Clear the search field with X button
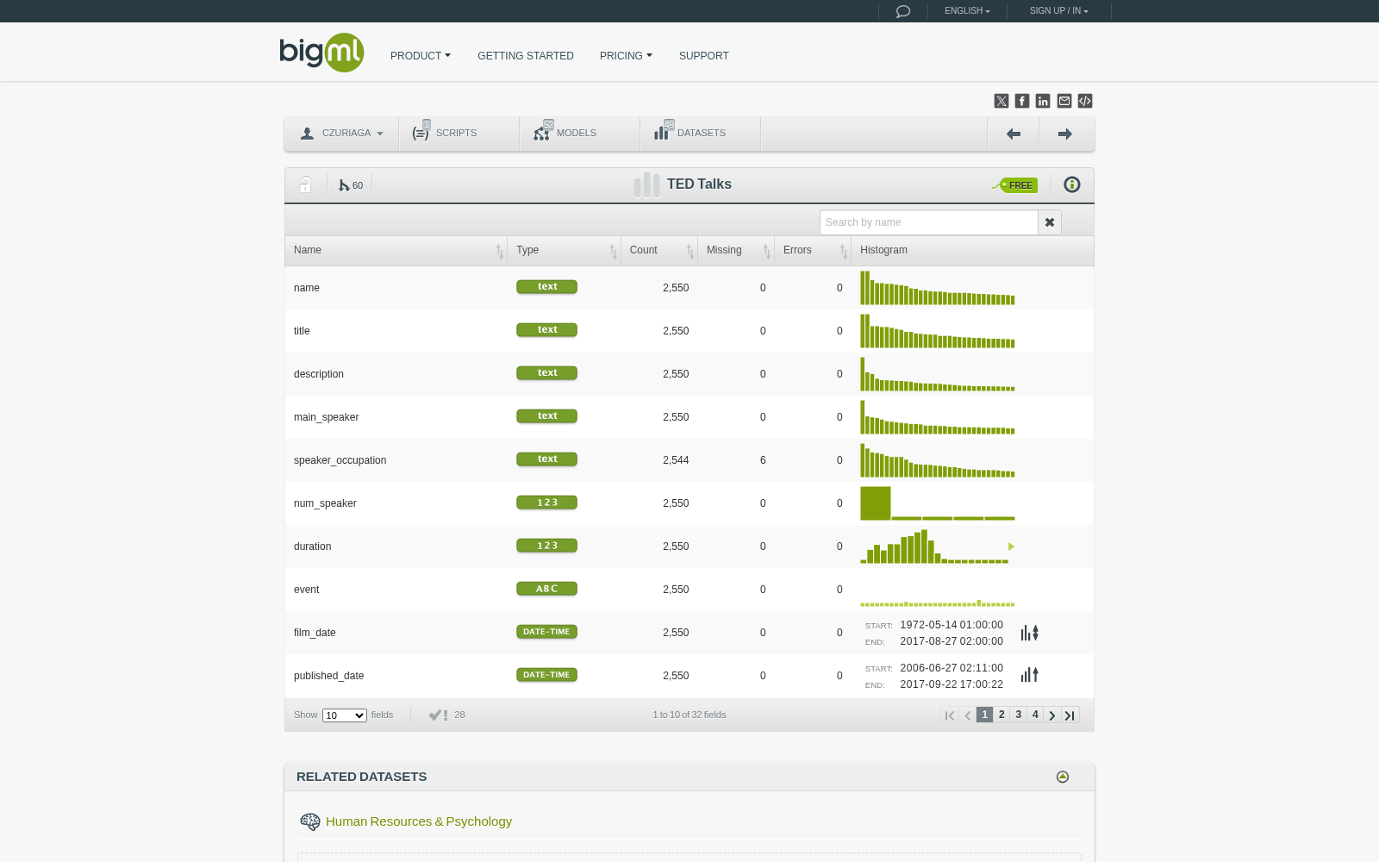Screen dimensions: 1379x862 1050,222
